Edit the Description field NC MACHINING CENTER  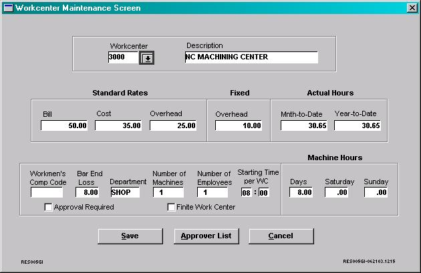click(251, 57)
